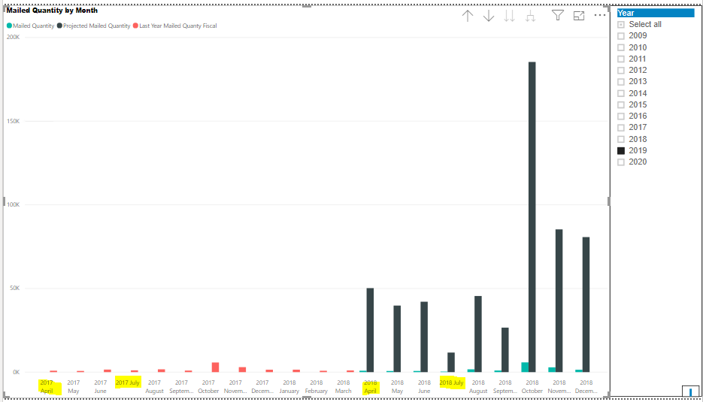Click the 2018 March axis label
The height and width of the screenshot is (402, 703).
click(344, 387)
